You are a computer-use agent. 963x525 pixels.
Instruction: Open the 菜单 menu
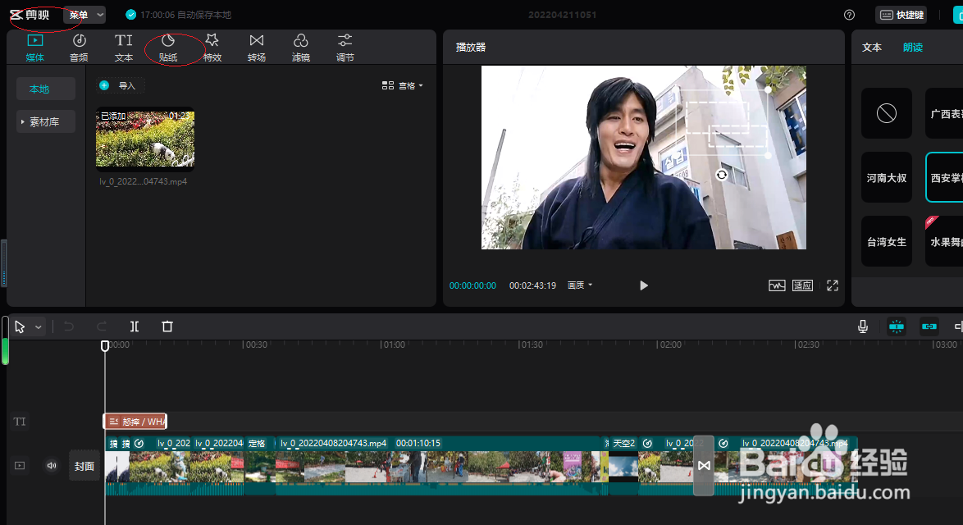pos(79,14)
